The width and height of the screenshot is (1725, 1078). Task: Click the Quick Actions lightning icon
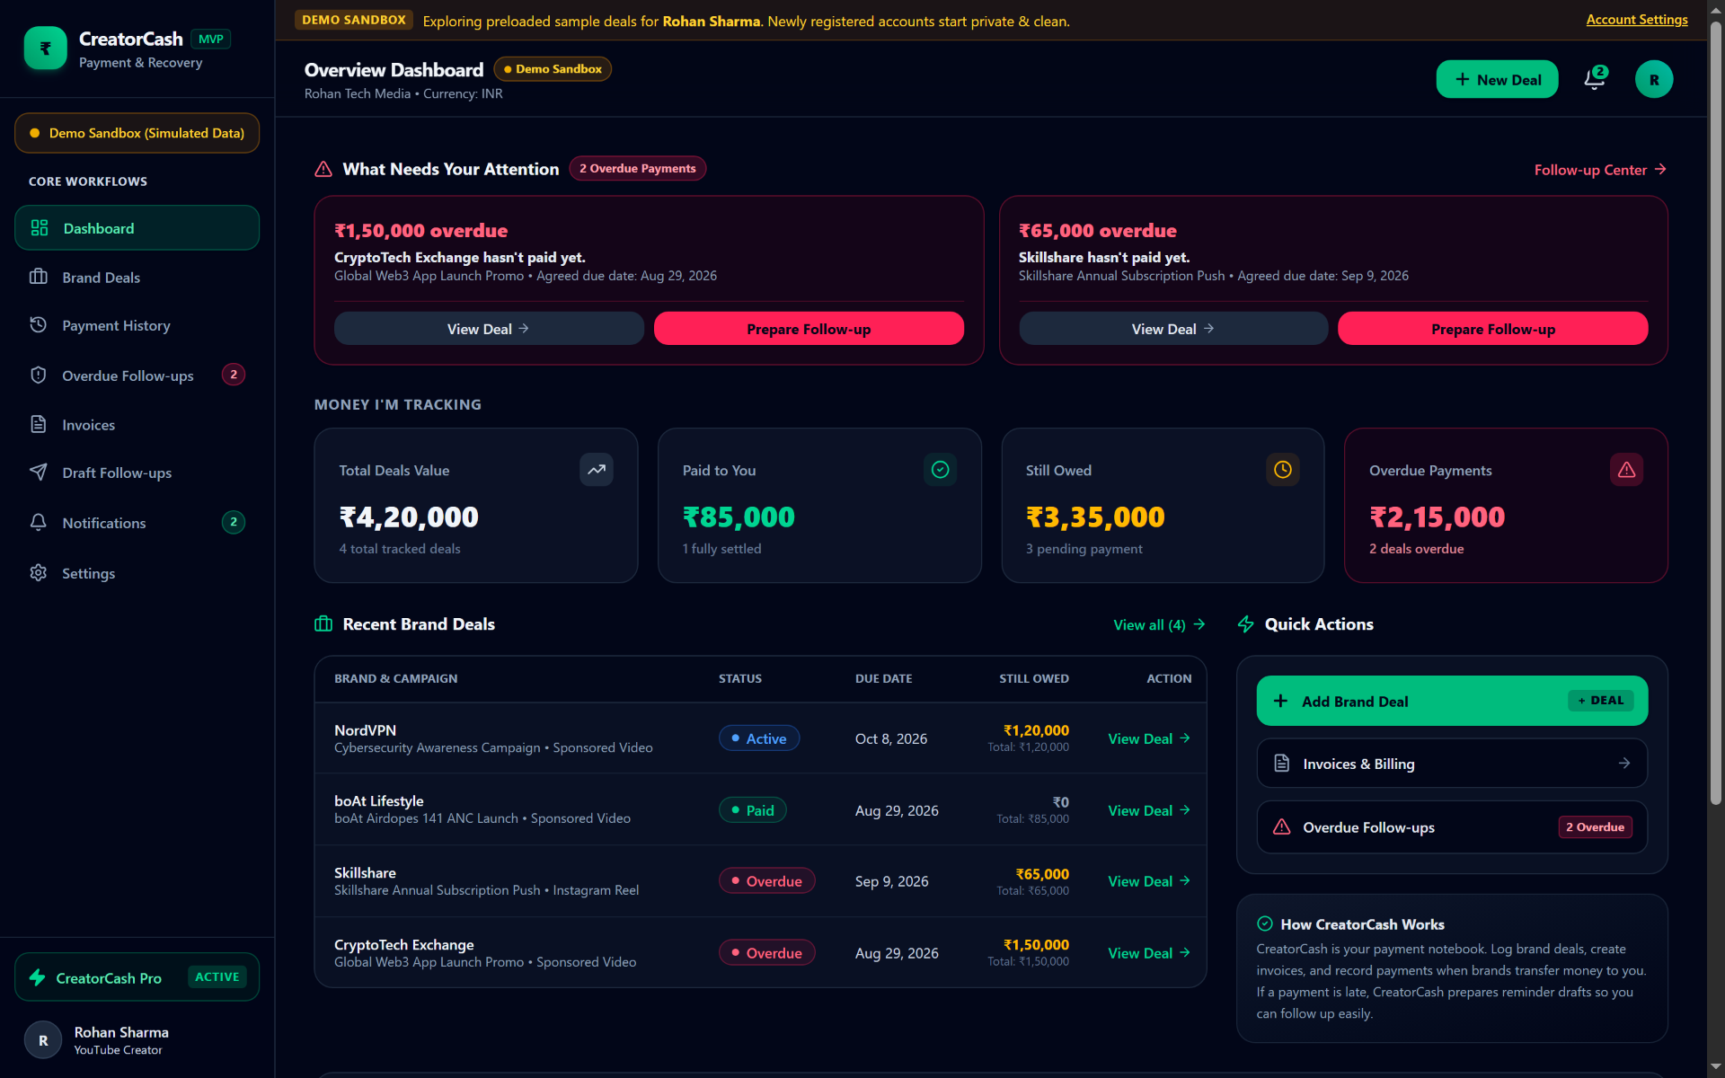coord(1246,624)
